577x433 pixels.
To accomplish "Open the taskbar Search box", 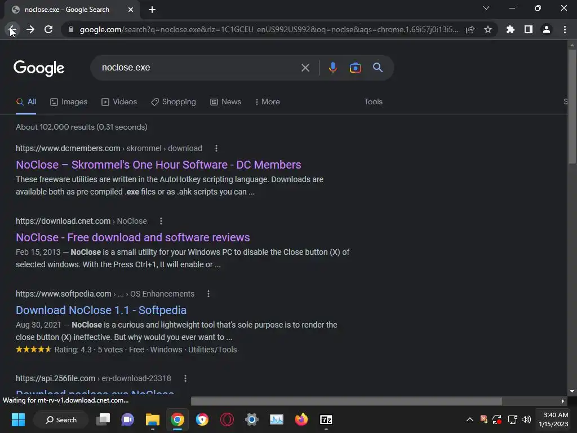I will (x=61, y=419).
